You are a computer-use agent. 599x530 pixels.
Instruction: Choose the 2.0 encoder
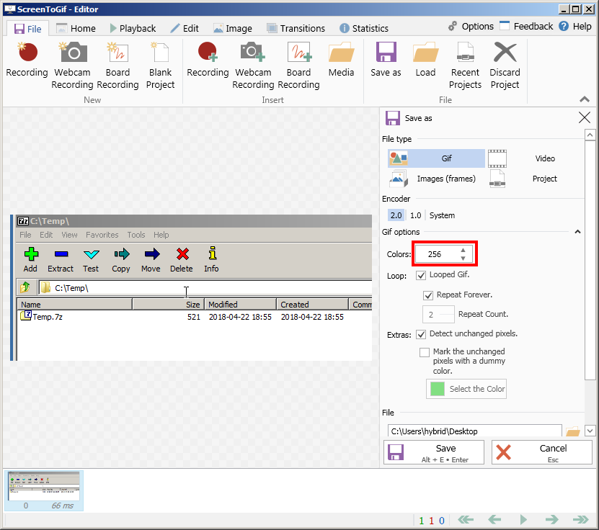coord(396,215)
